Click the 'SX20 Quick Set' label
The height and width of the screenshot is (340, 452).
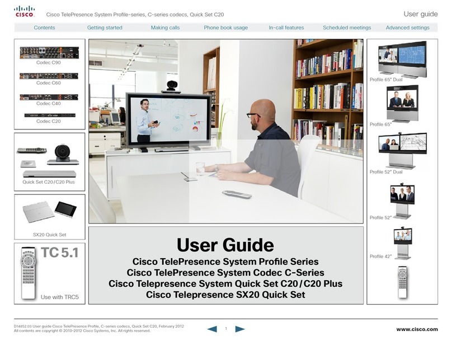tap(49, 235)
